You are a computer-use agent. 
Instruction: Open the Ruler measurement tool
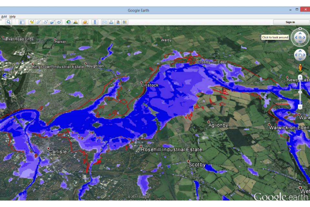(x=95, y=22)
